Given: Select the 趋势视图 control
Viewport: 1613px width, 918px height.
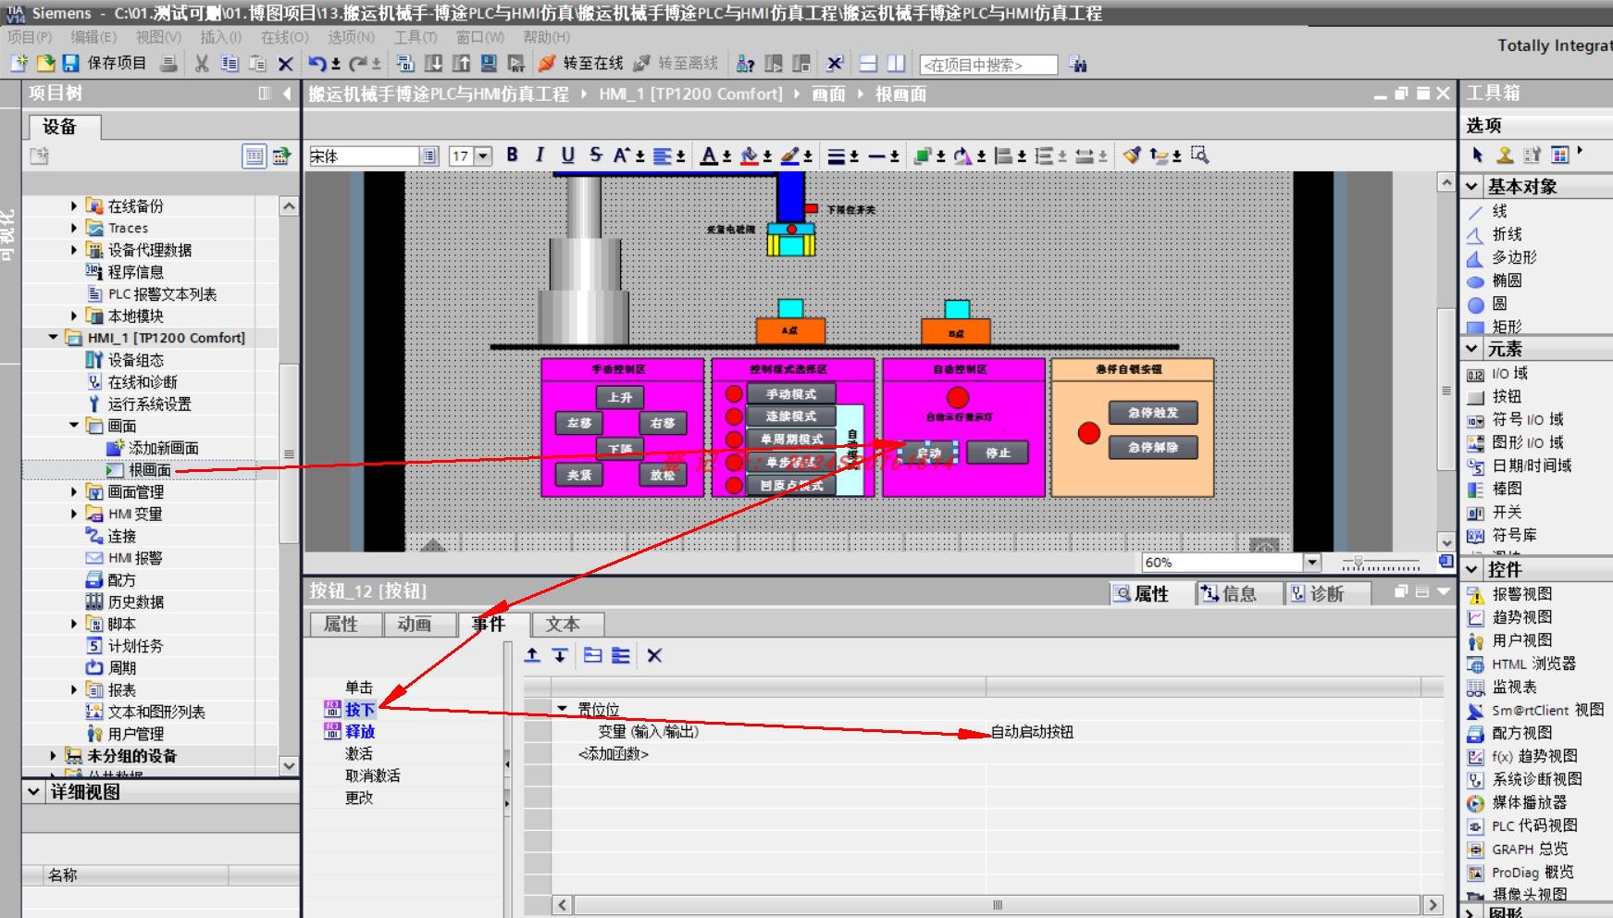Looking at the screenshot, I should pyautogui.click(x=1522, y=617).
